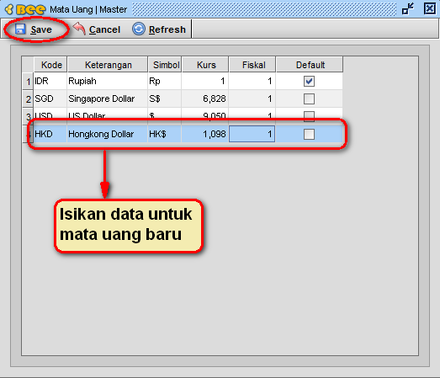Click the Kurs column header
This screenshot has width=440, height=378.
205,65
